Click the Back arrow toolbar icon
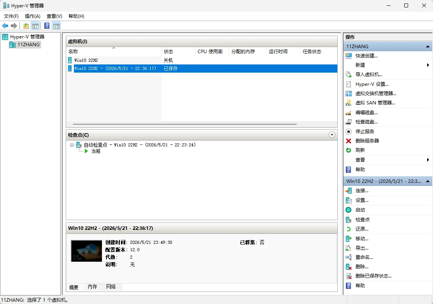The height and width of the screenshot is (304, 433). point(5,26)
